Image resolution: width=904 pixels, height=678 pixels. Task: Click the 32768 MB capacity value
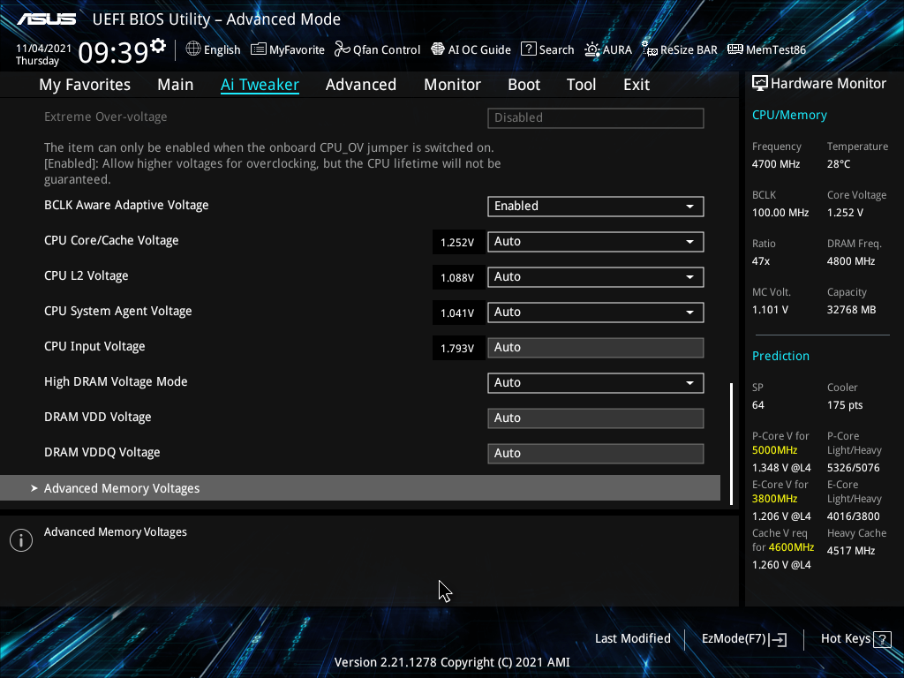pyautogui.click(x=851, y=310)
